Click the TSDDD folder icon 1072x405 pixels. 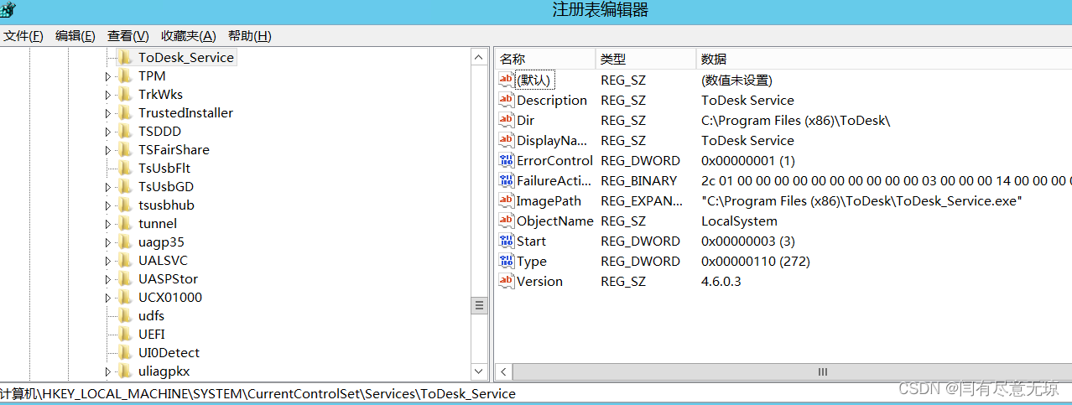tap(125, 131)
